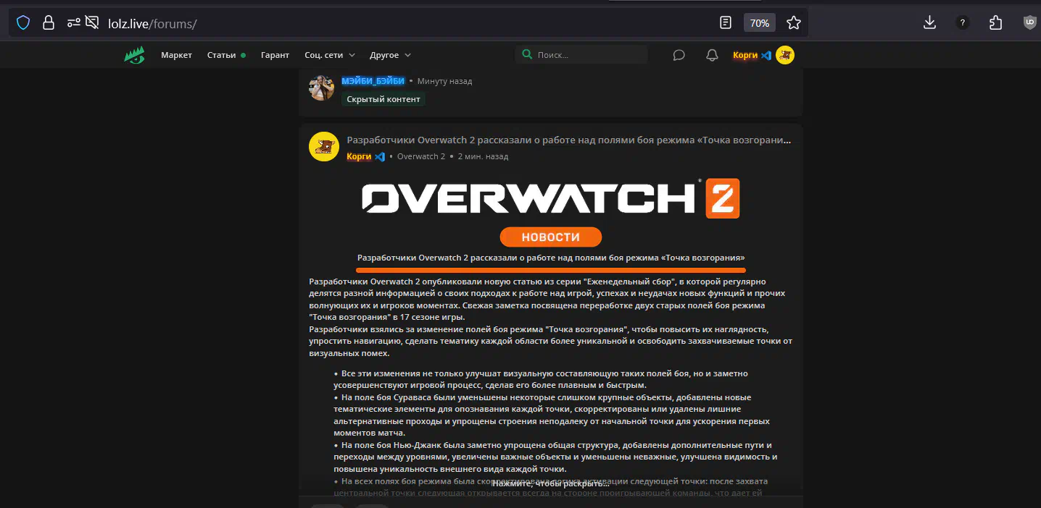The height and width of the screenshot is (508, 1041).
Task: Expand post via Нажмите, чтобы раскрыть
Action: [550, 483]
